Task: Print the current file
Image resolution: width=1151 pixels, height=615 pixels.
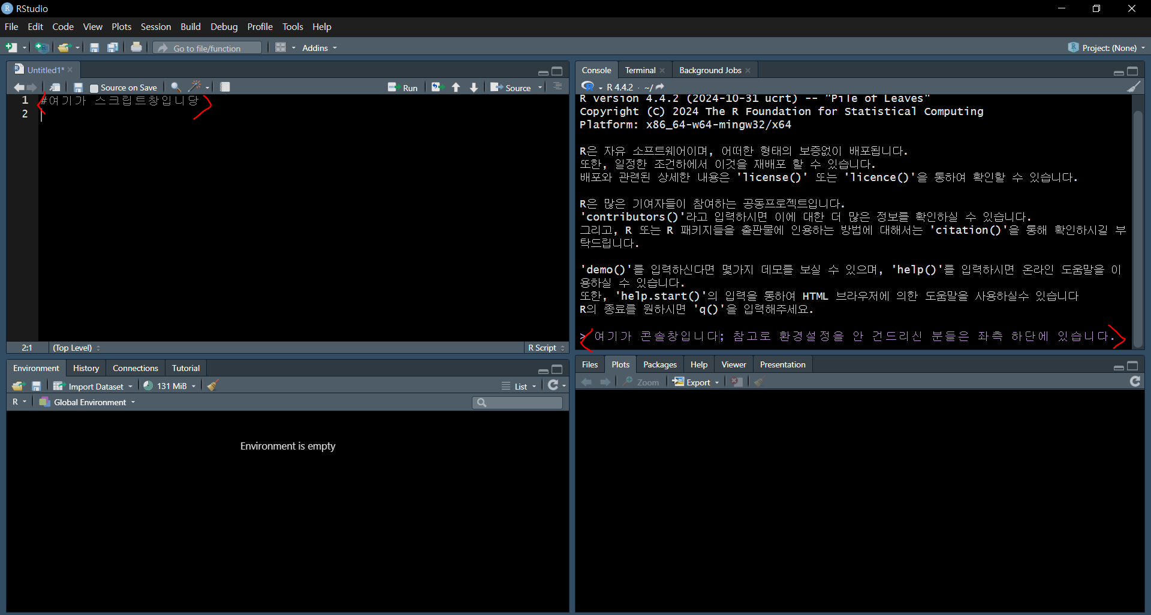Action: click(x=137, y=47)
